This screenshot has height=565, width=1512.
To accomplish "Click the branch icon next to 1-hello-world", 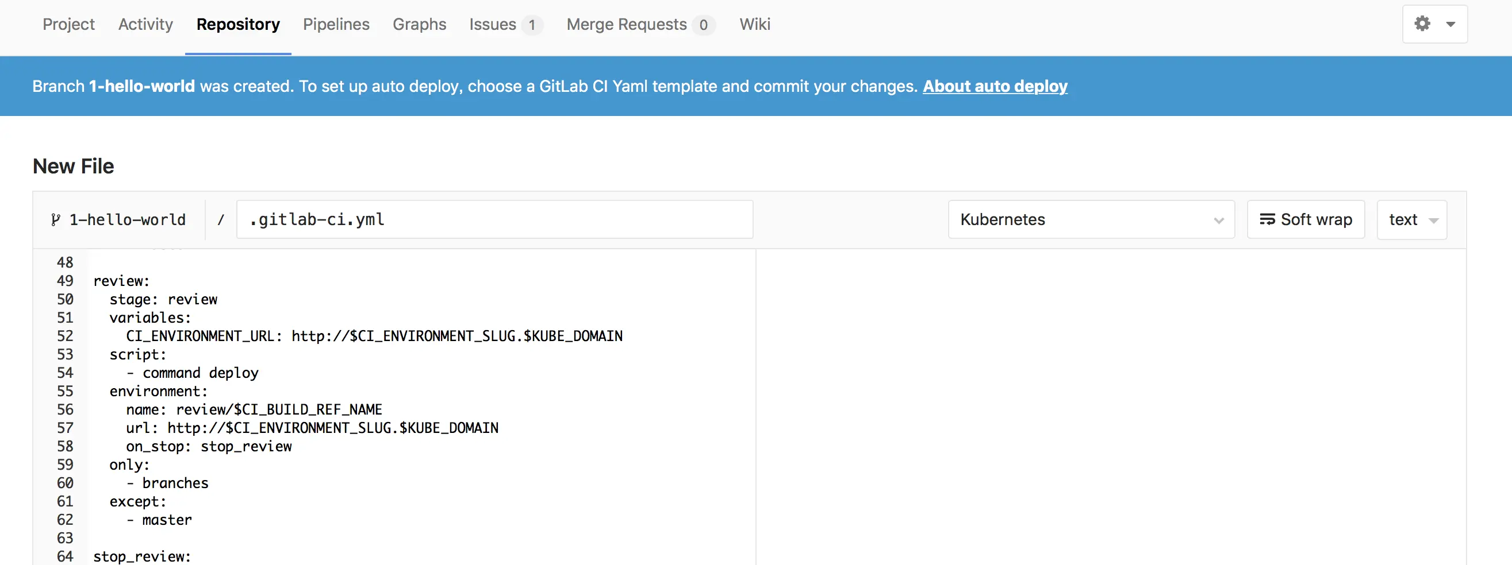I will click(x=56, y=219).
